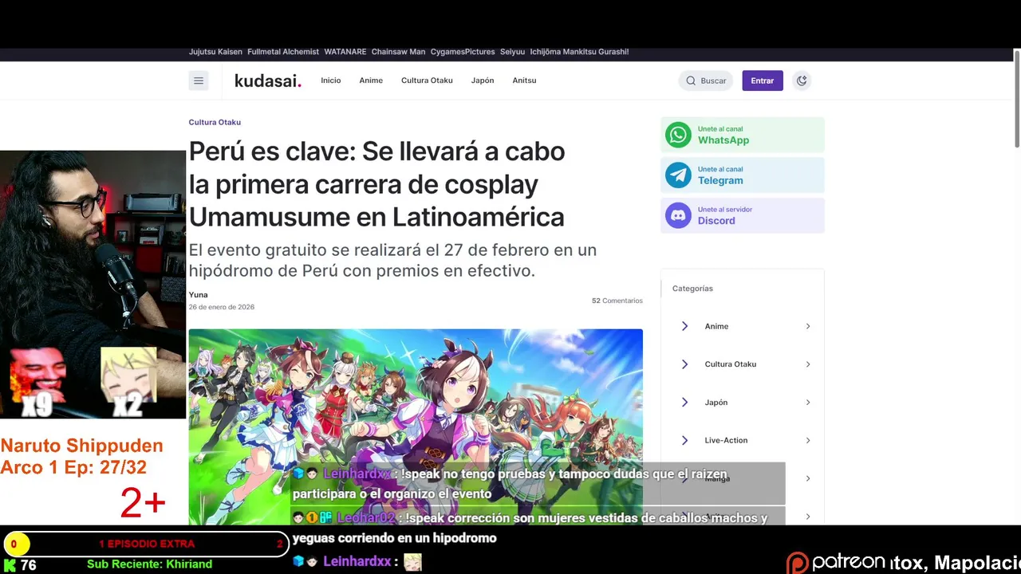Screen dimensions: 1021x574
Task: Open the Japón nav item
Action: pyautogui.click(x=483, y=81)
